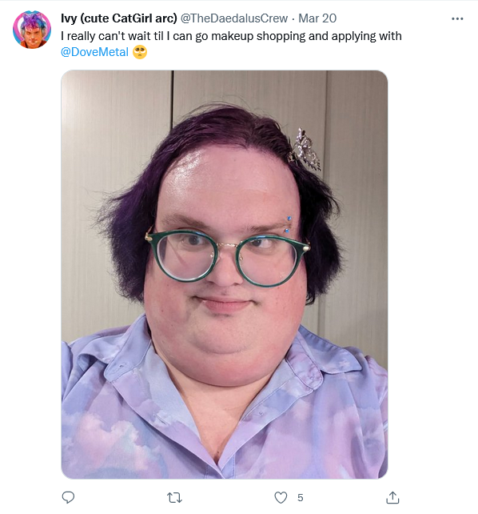
Task: Open Ivy's round profile avatar
Action: [x=32, y=30]
